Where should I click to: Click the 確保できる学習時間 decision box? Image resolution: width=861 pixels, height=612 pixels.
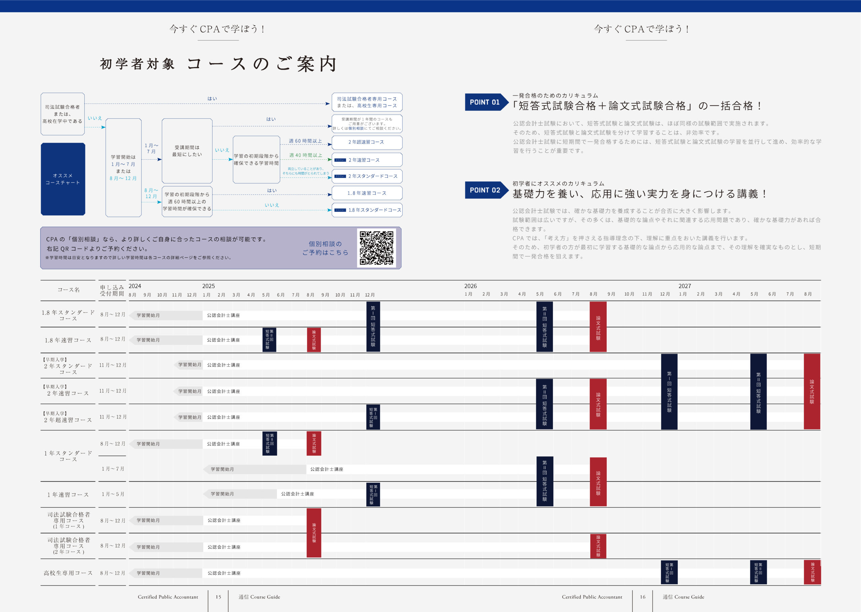click(257, 159)
